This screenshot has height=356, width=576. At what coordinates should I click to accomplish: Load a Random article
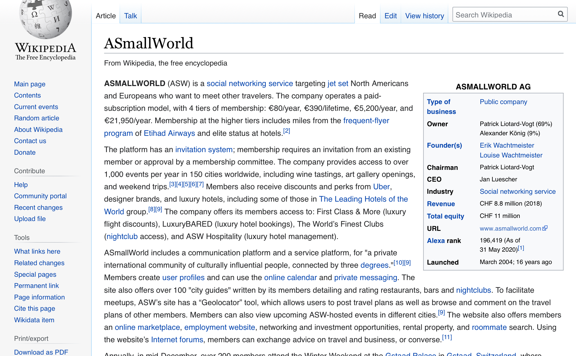(x=37, y=118)
